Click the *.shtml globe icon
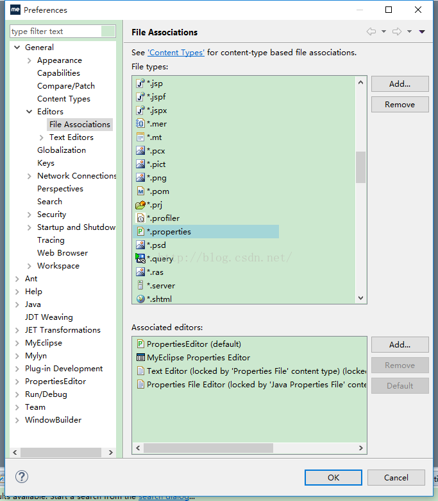The width and height of the screenshot is (438, 501). [x=140, y=299]
